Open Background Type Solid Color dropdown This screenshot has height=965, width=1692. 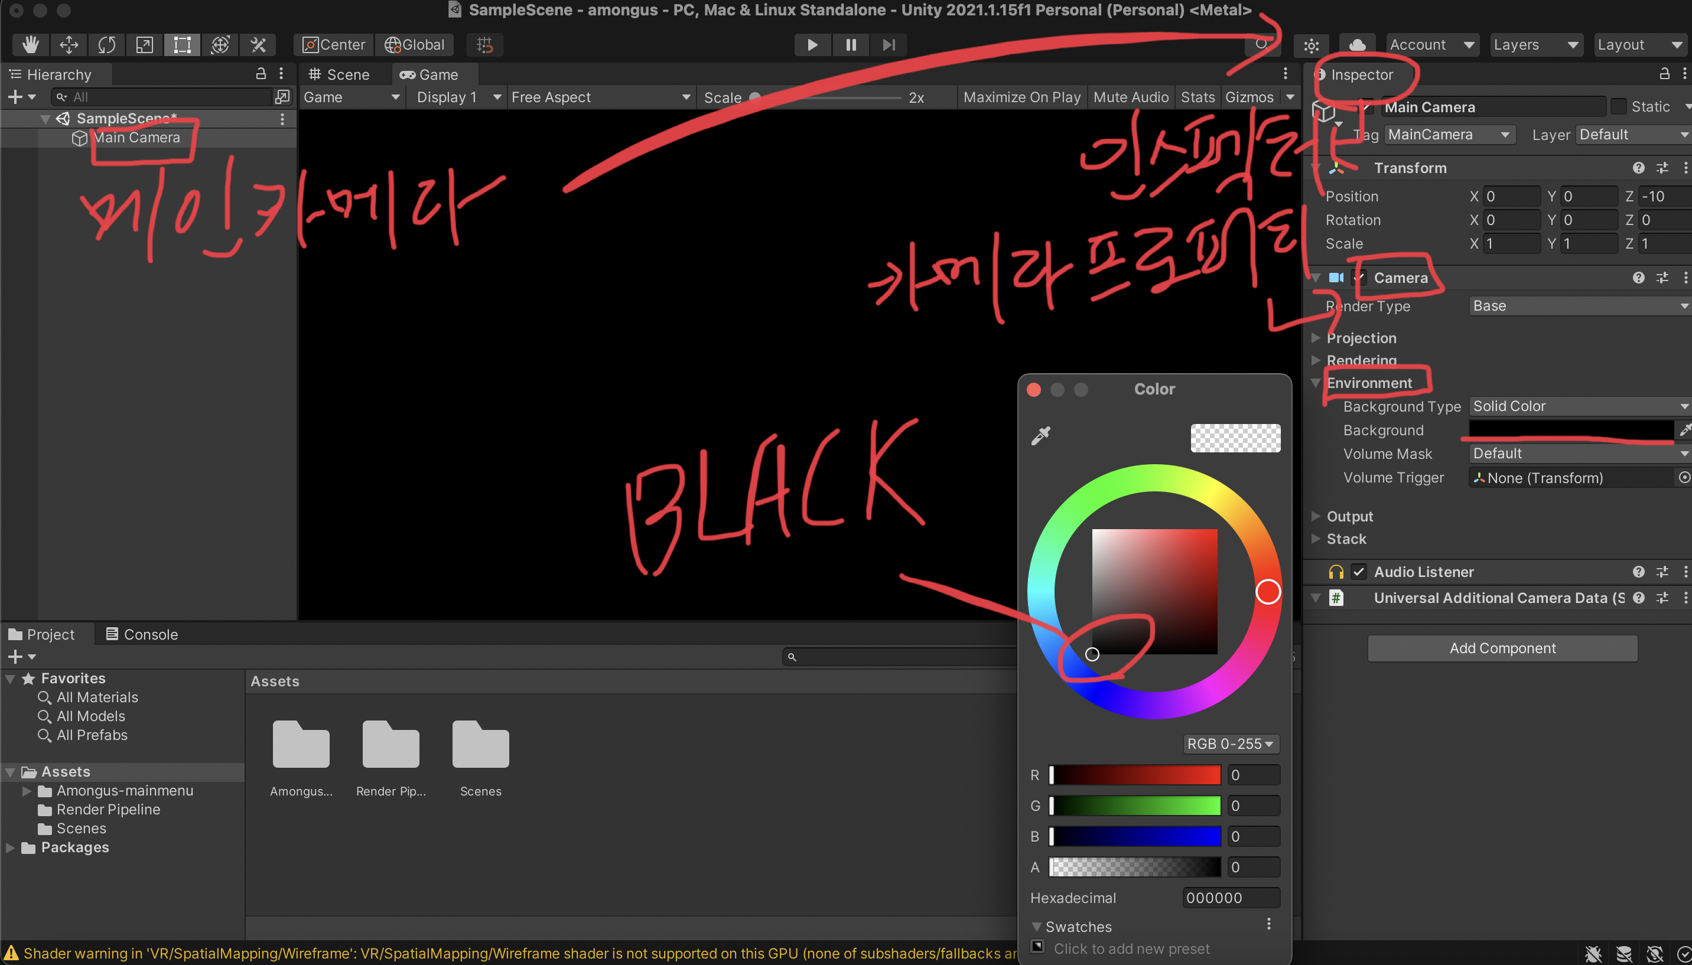pyautogui.click(x=1579, y=406)
